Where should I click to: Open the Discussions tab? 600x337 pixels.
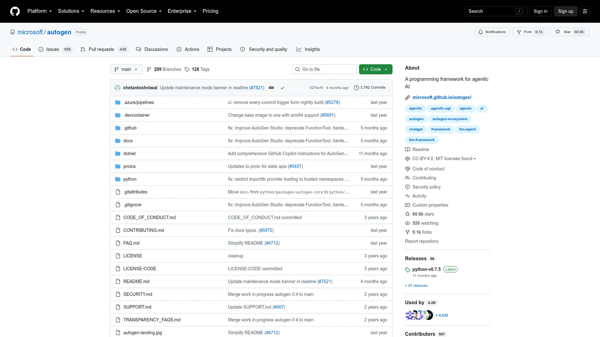pos(152,50)
